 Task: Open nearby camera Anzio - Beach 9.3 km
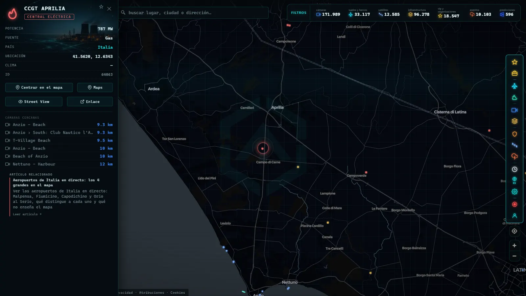click(x=59, y=125)
